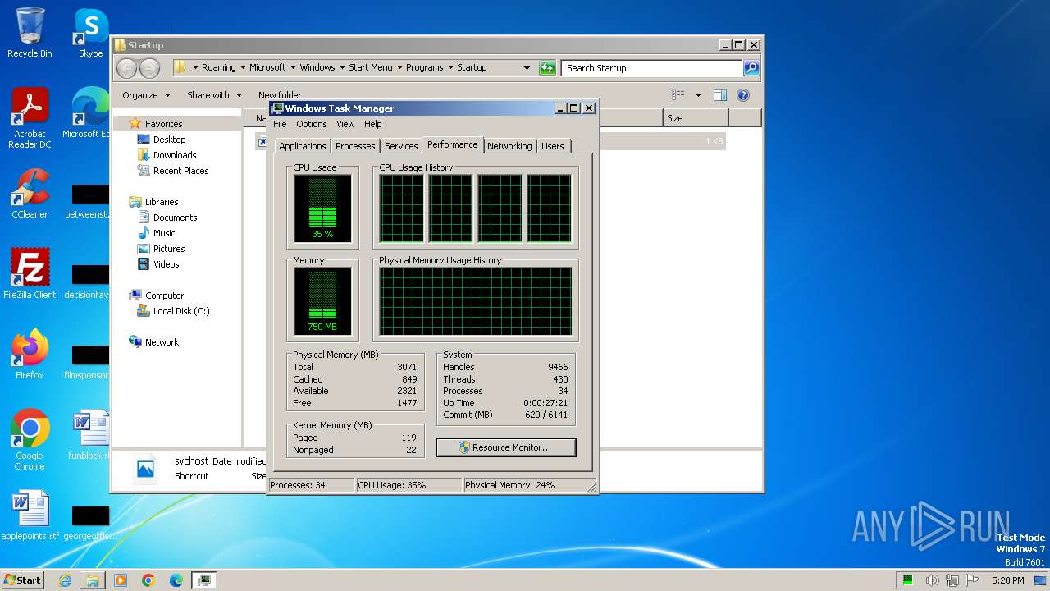Refresh the Startup folder address bar
This screenshot has height=591, width=1050.
[x=547, y=68]
